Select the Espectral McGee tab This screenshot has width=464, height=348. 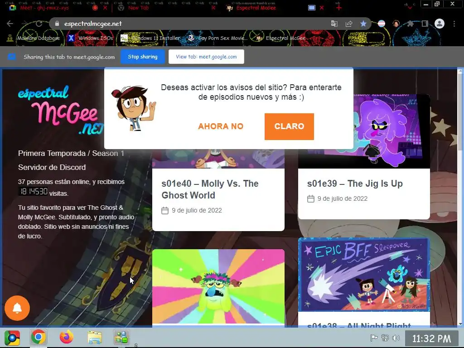click(256, 8)
